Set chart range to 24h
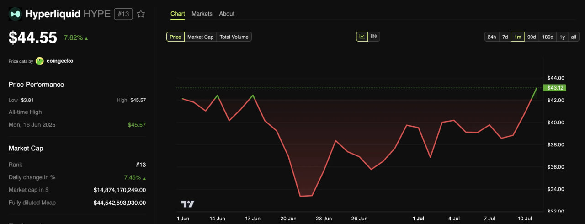The width and height of the screenshot is (585, 224). coord(492,37)
